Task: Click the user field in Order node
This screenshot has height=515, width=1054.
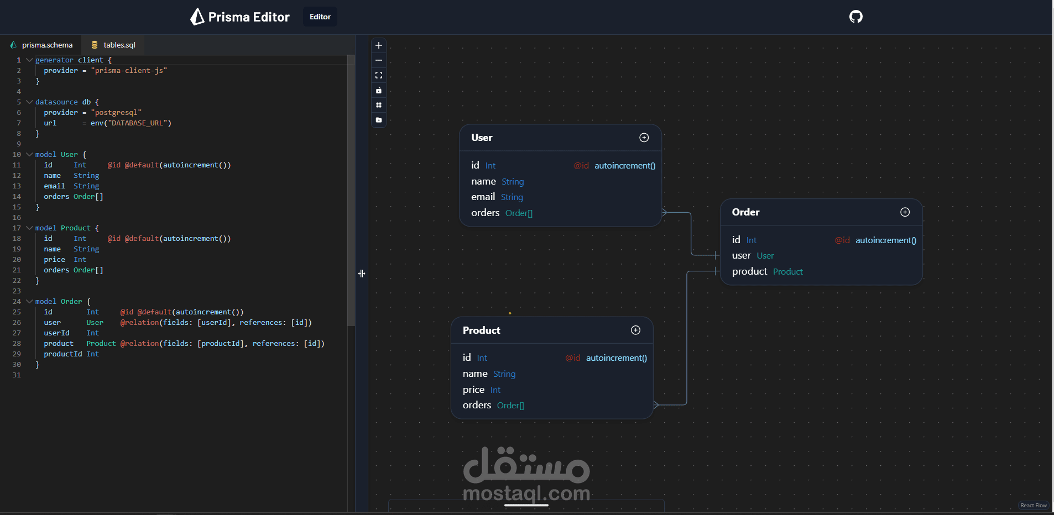Action: pyautogui.click(x=742, y=255)
